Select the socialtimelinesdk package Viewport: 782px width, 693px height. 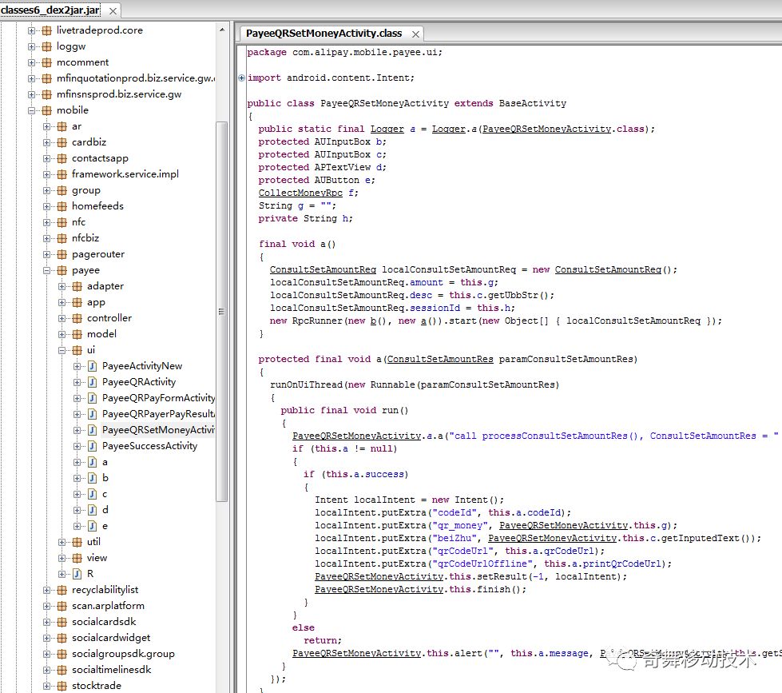click(111, 670)
